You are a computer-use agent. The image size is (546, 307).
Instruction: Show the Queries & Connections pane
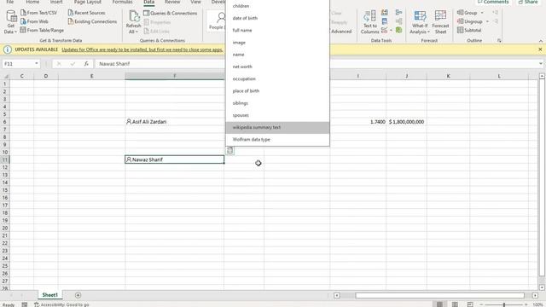point(171,14)
